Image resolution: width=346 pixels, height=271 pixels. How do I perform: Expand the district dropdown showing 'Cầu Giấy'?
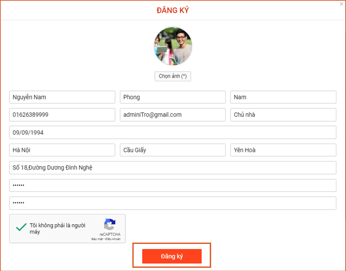(172, 150)
